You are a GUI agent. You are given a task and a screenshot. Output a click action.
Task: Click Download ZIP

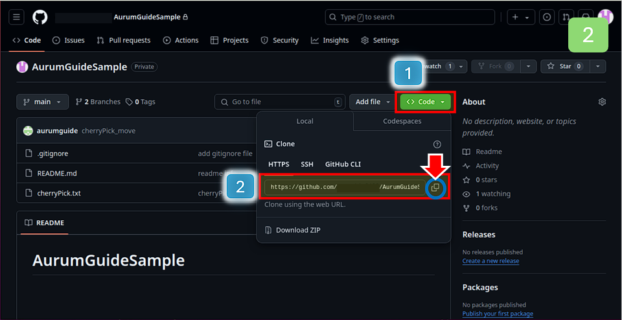click(293, 230)
